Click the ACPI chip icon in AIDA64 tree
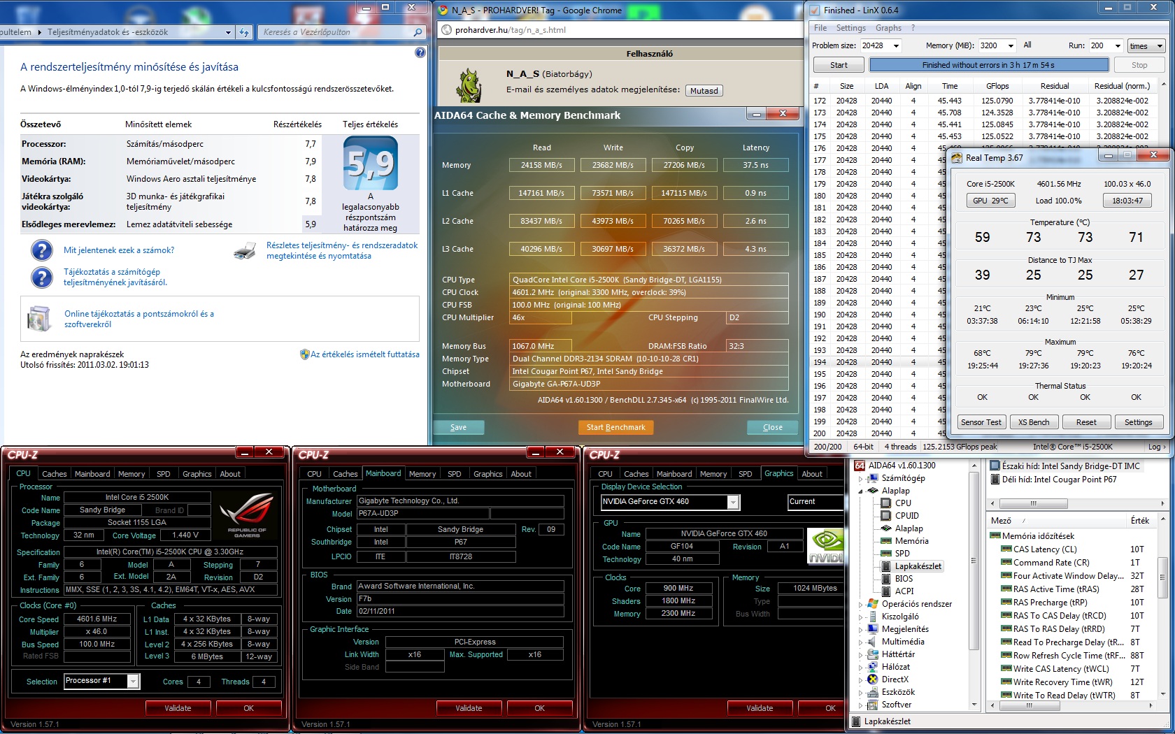This screenshot has height=734, width=1175. (885, 591)
